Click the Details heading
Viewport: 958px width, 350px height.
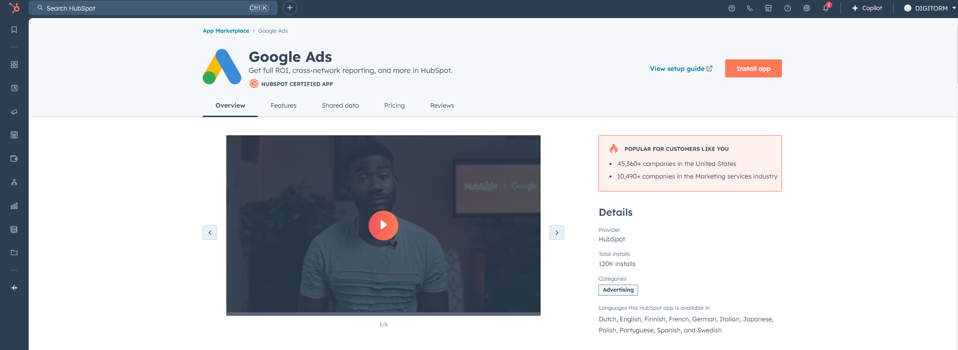tap(616, 212)
